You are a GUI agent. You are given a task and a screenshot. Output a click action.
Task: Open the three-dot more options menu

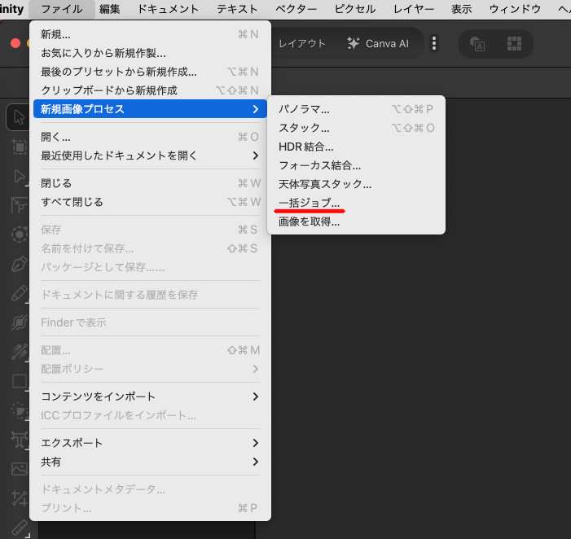433,43
